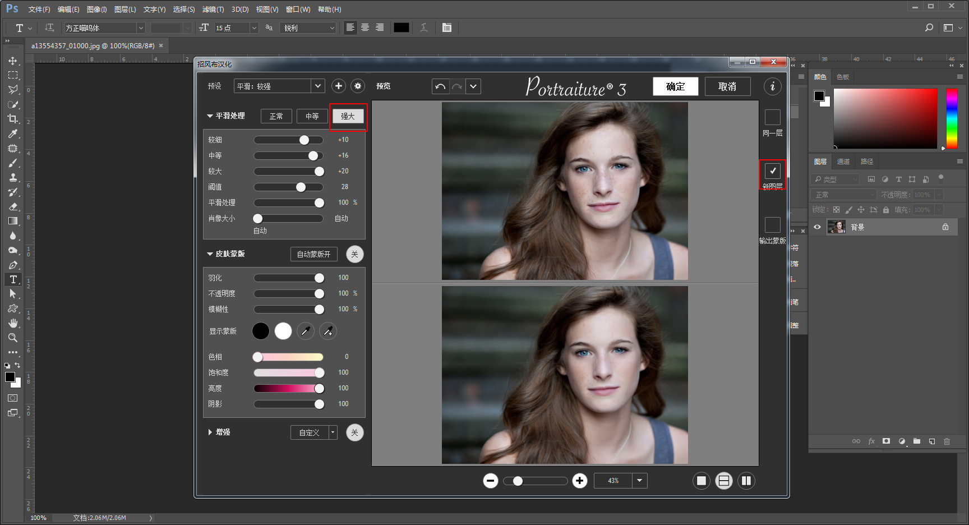Select the Move tool
The image size is (969, 525).
(13, 61)
